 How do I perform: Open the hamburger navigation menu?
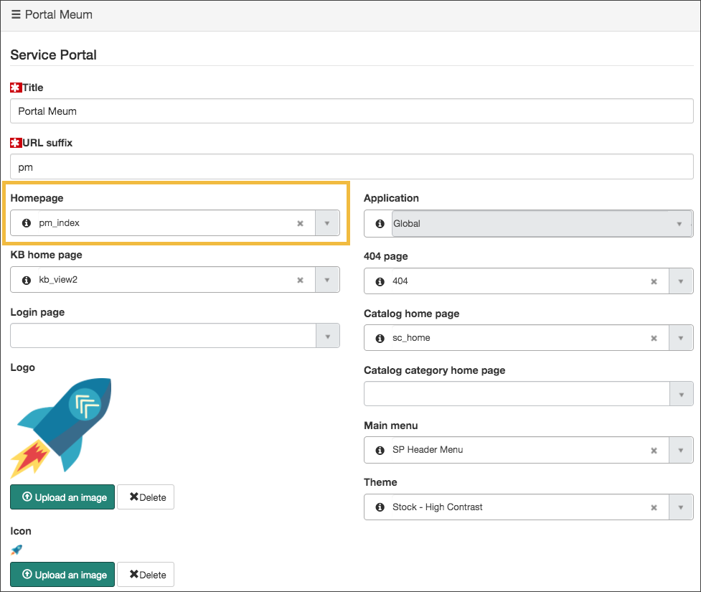coord(14,14)
